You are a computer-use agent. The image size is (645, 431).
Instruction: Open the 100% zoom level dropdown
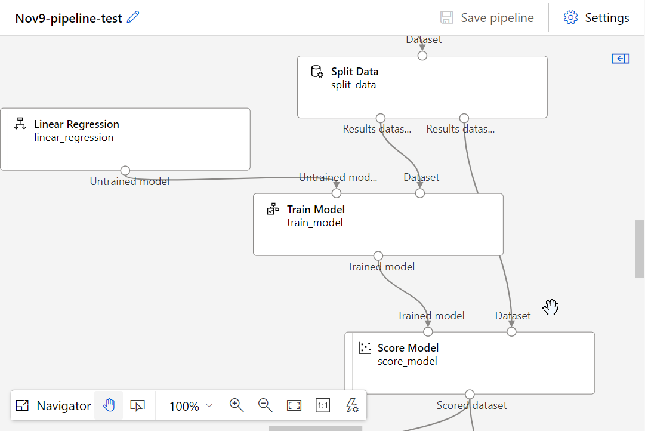tap(191, 406)
